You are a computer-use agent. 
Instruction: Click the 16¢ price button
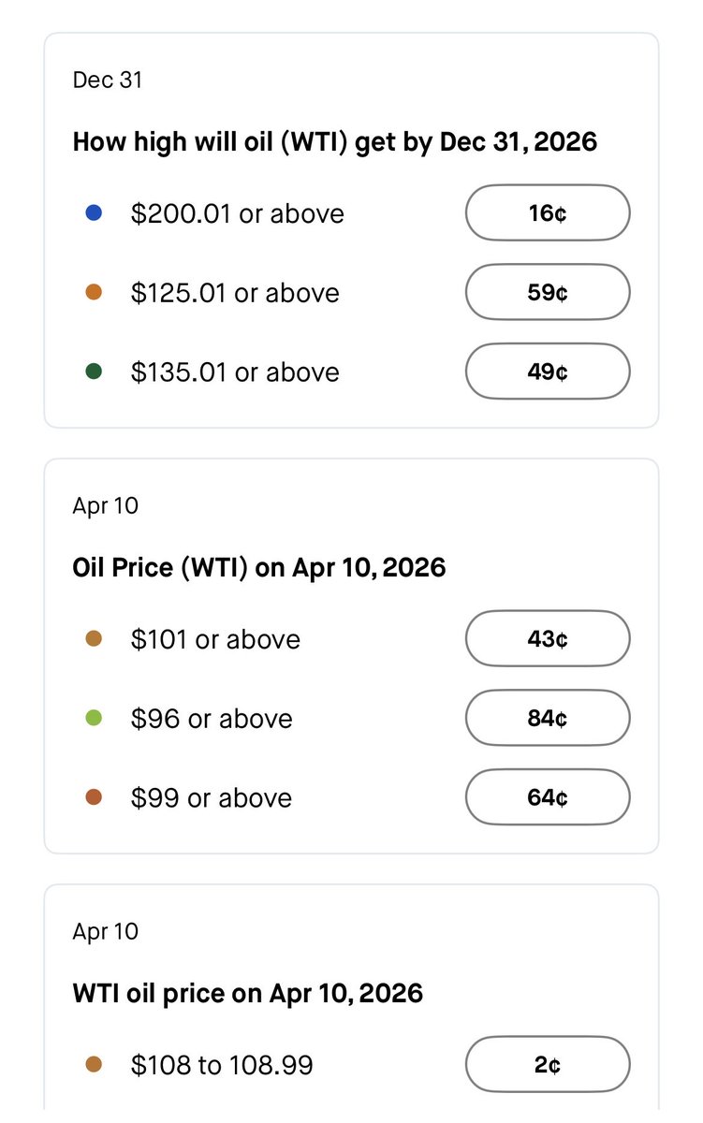[548, 213]
